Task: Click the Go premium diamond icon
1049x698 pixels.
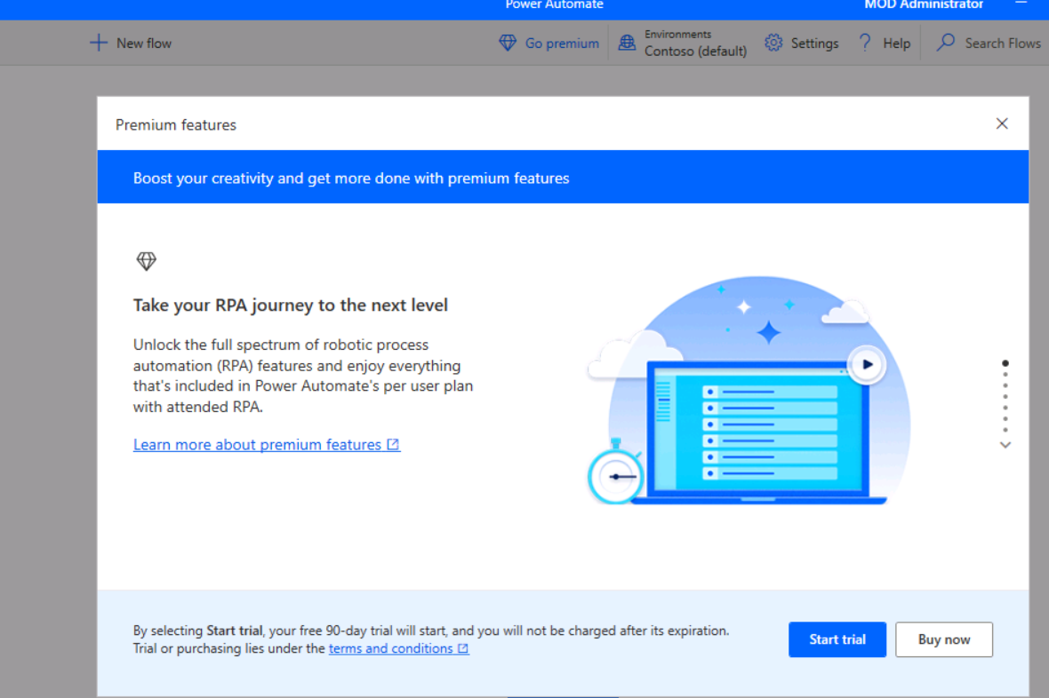Action: coord(508,42)
